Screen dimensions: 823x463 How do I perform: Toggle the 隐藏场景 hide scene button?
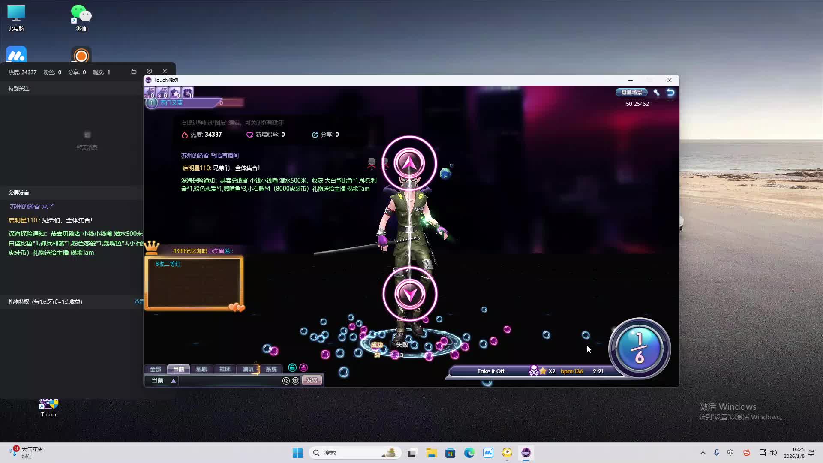[x=631, y=93]
